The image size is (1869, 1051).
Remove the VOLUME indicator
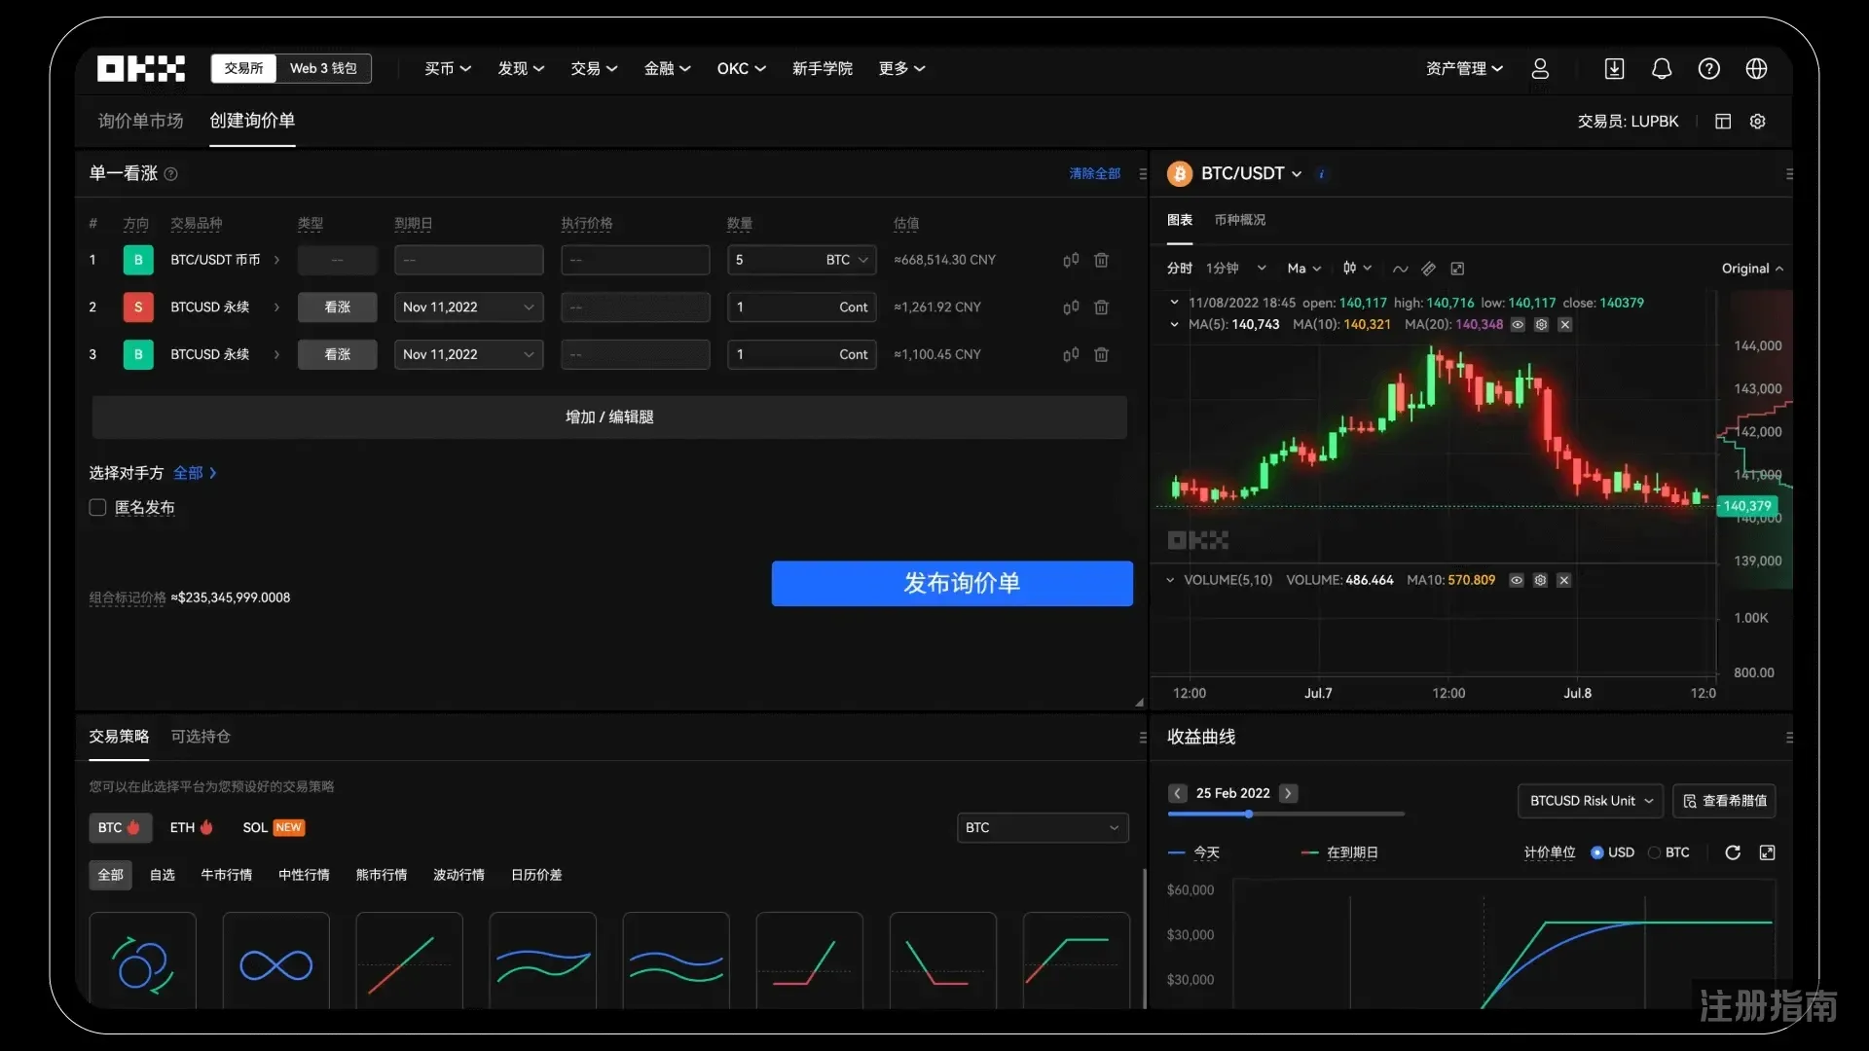point(1564,580)
